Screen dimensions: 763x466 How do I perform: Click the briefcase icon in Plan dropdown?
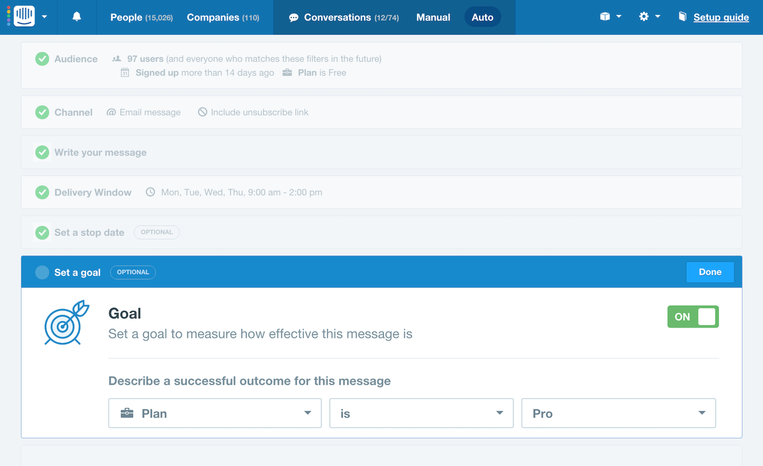(127, 413)
